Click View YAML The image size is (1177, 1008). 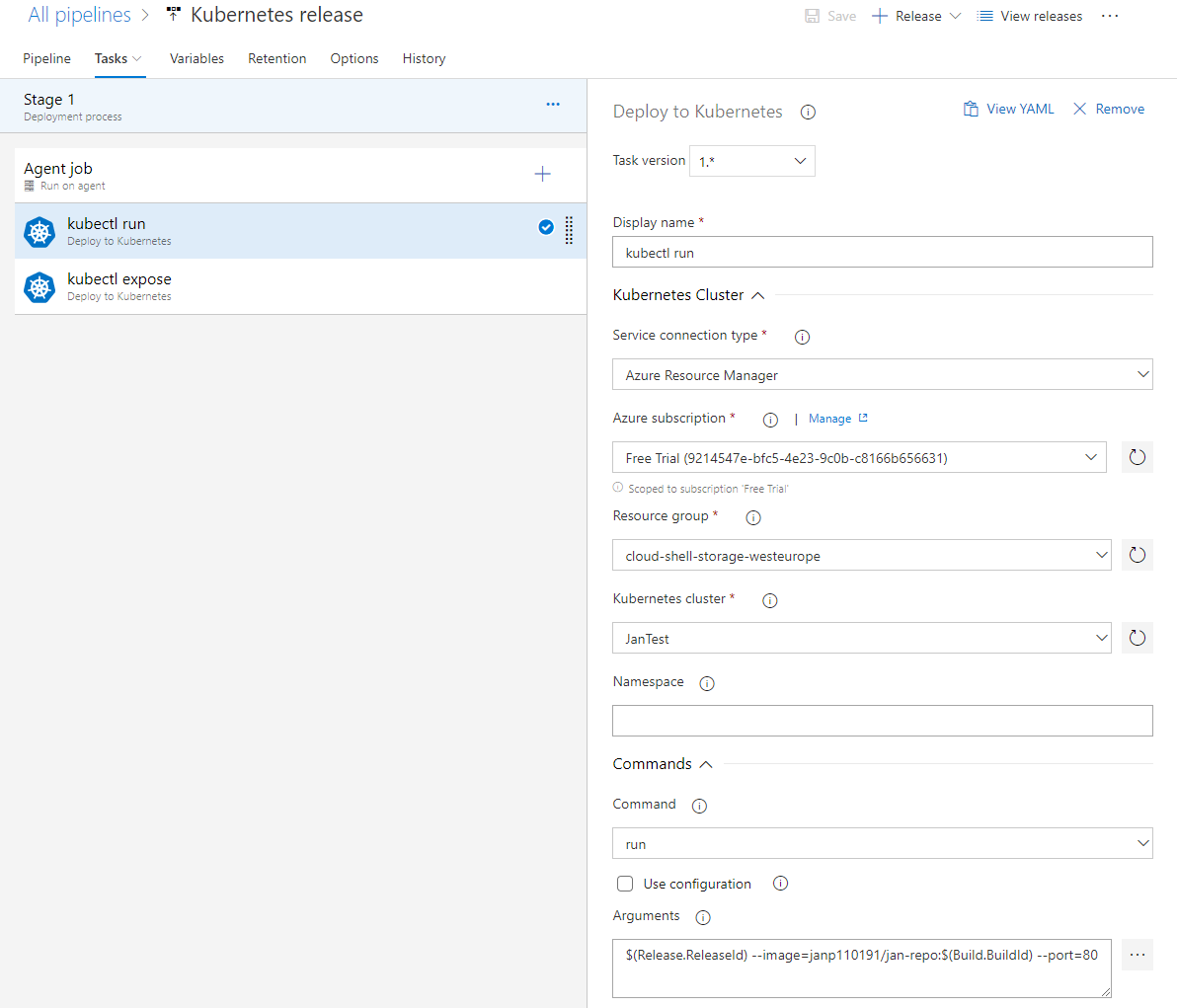coord(1009,109)
